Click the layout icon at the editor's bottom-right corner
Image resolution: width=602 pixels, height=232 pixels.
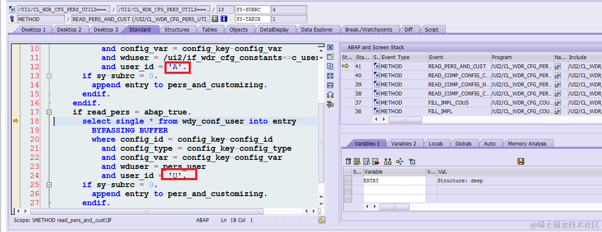[322, 220]
